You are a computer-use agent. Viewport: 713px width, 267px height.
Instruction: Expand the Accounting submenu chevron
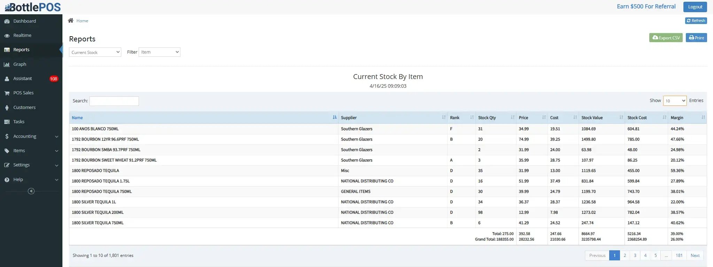tap(57, 136)
